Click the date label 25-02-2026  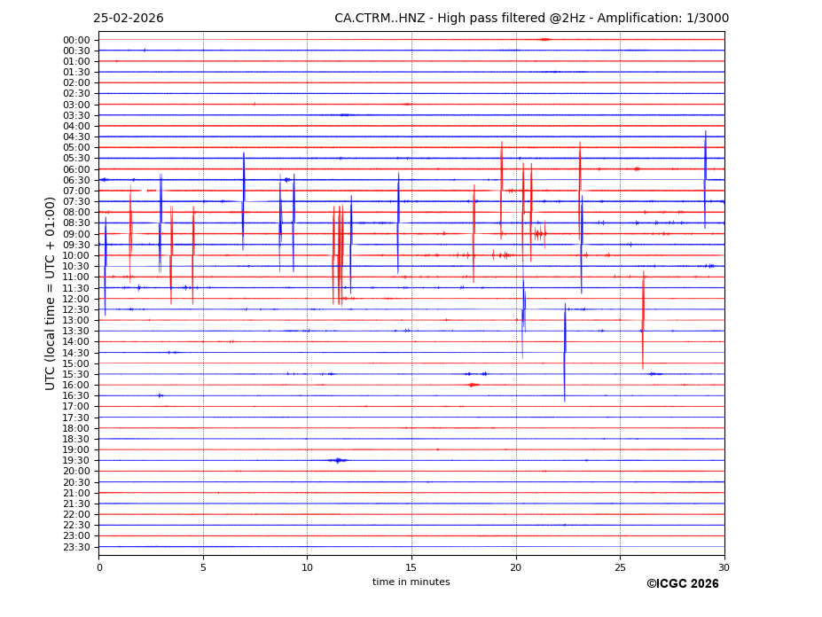128,19
